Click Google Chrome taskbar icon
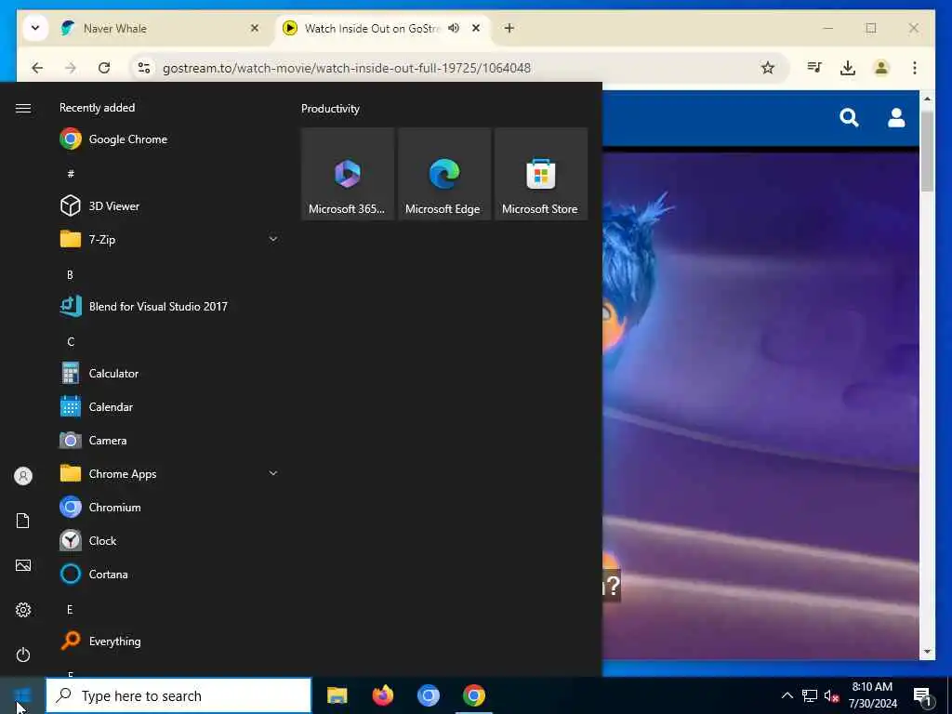This screenshot has width=952, height=714. coord(473,695)
